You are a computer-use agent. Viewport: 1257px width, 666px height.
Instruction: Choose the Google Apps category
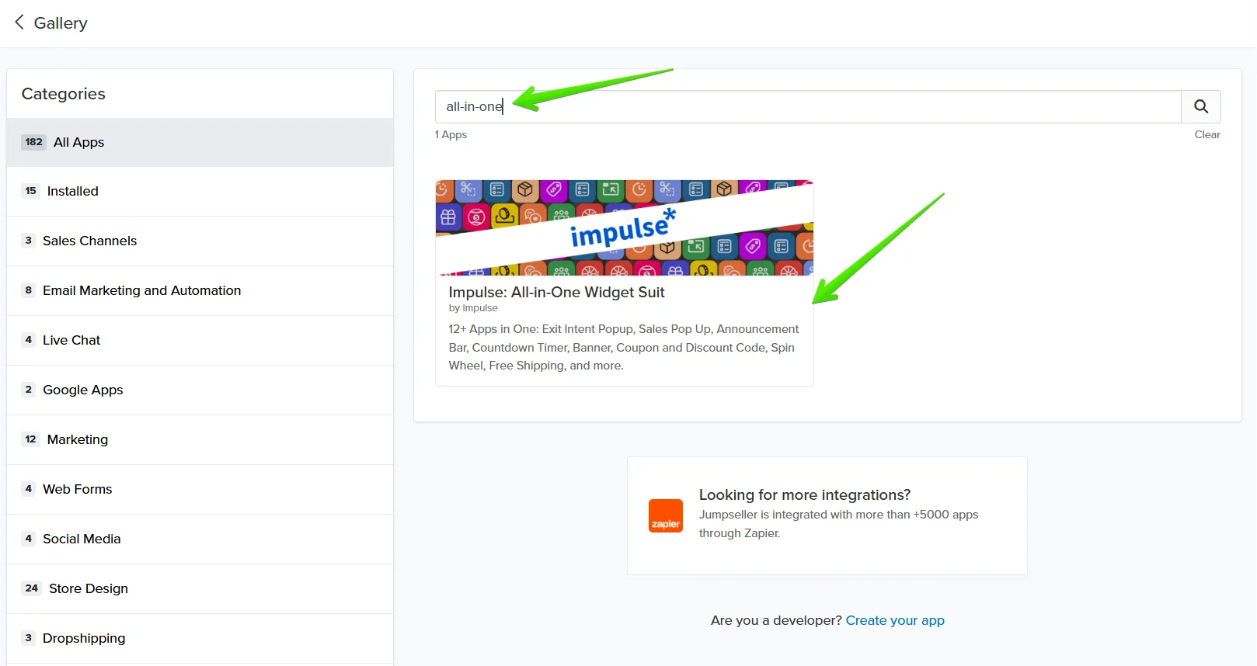(x=200, y=390)
